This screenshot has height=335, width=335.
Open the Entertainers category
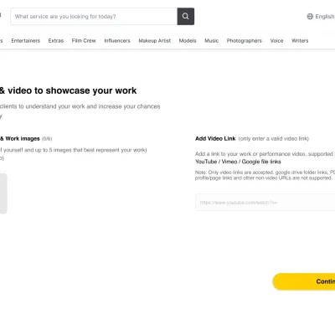(26, 41)
